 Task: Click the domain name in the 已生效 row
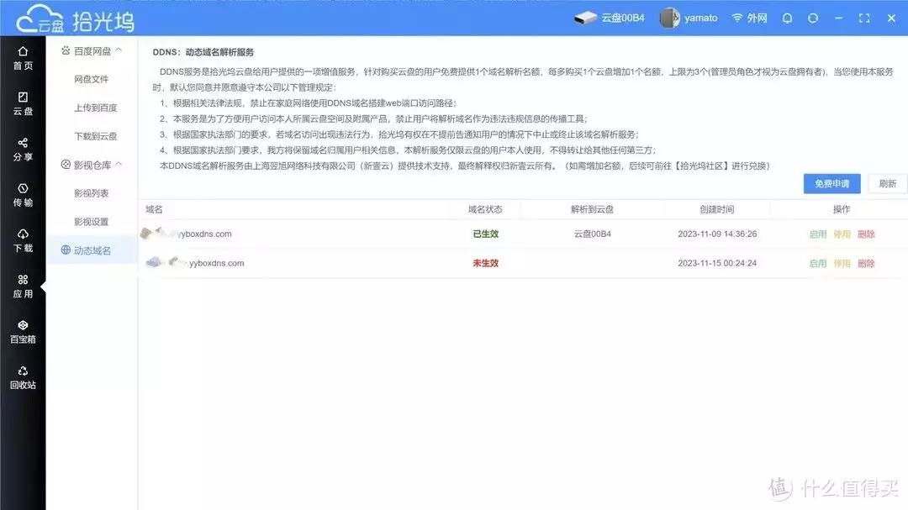(186, 234)
